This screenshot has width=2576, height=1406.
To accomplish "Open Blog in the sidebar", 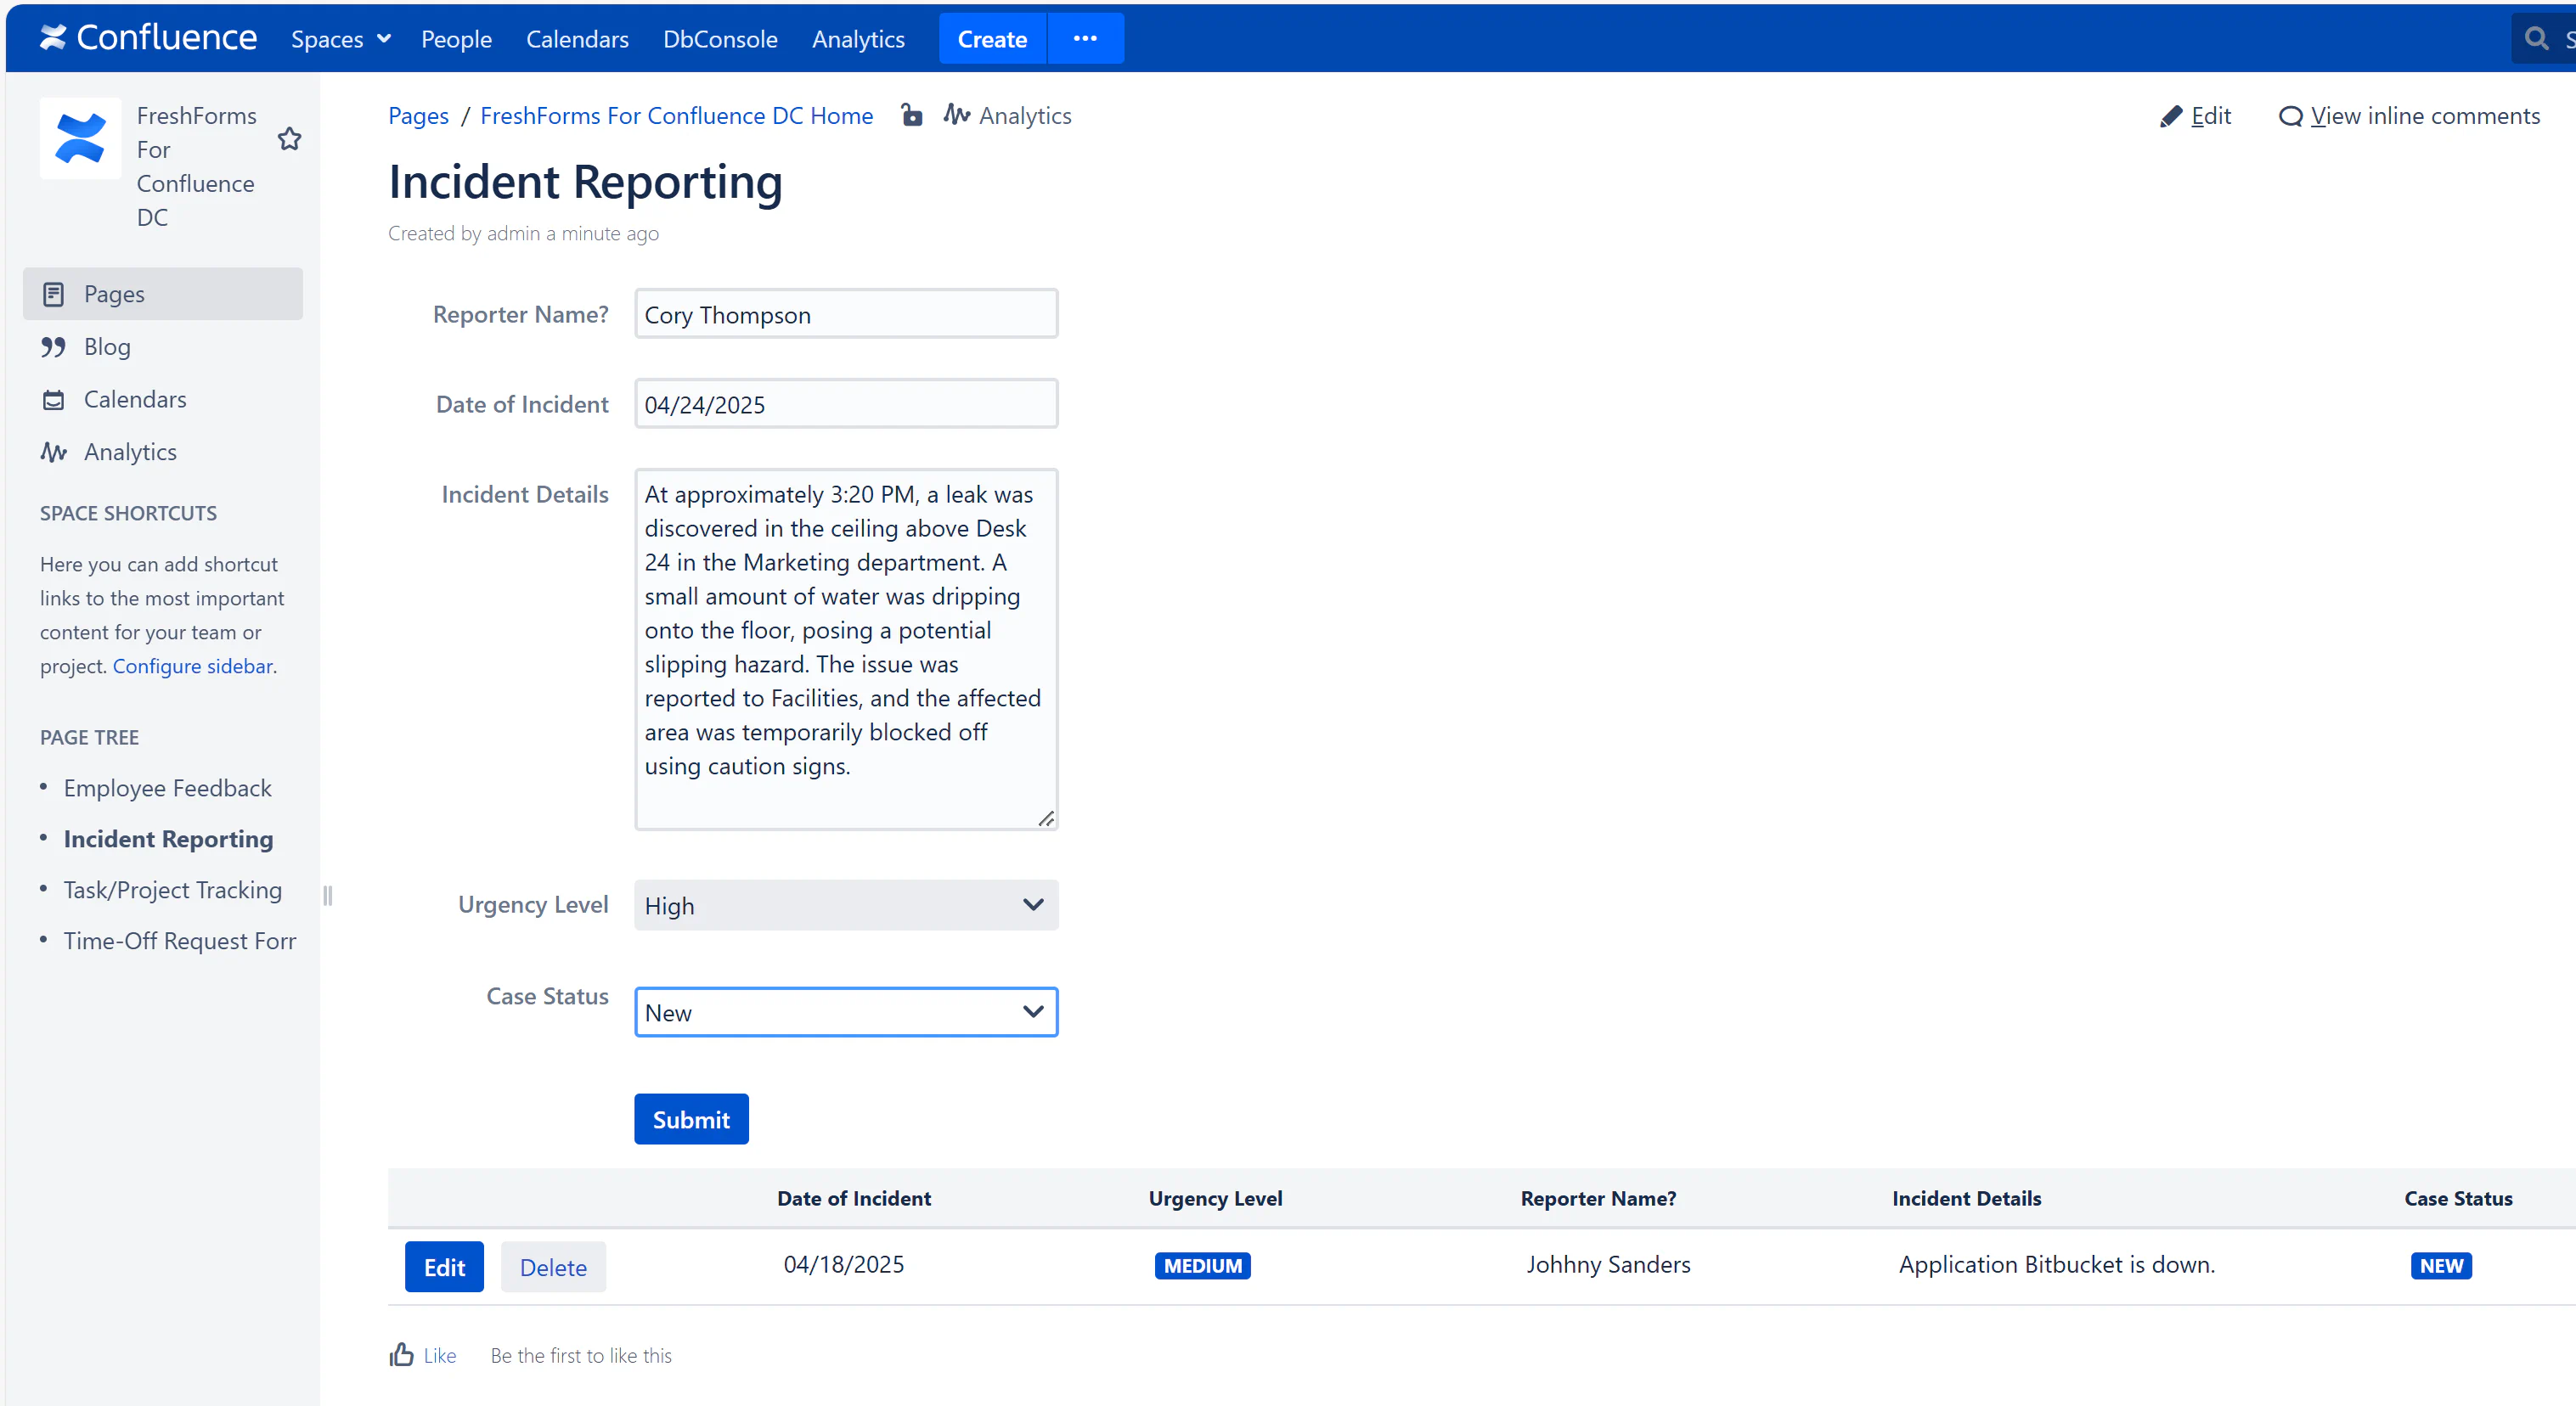I will (x=107, y=347).
